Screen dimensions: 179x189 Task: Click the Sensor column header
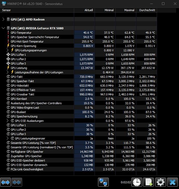pos(37,10)
